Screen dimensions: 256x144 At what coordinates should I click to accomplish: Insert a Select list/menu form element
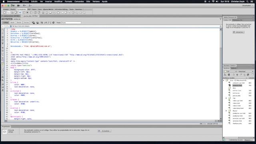[x=35, y=12]
